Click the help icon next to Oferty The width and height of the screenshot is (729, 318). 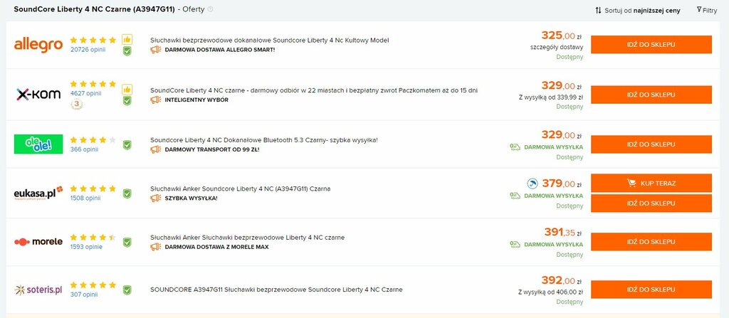(210, 9)
